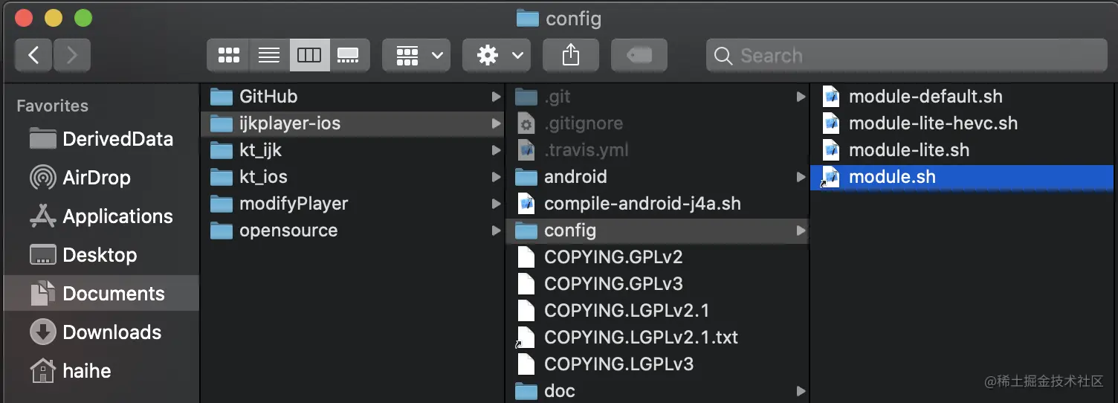1118x403 pixels.
Task: Open DerivedData in Favorites sidebar
Action: pyautogui.click(x=101, y=139)
